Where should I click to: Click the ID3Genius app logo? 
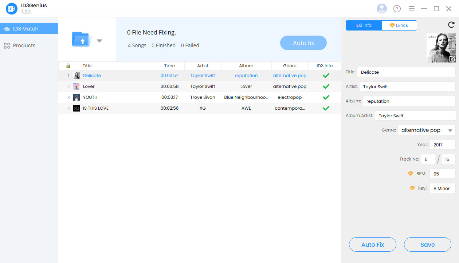tap(12, 8)
